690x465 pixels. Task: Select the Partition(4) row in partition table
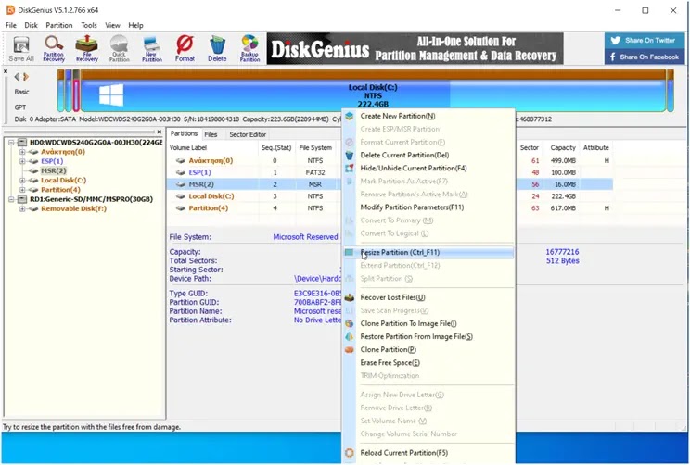[390, 208]
